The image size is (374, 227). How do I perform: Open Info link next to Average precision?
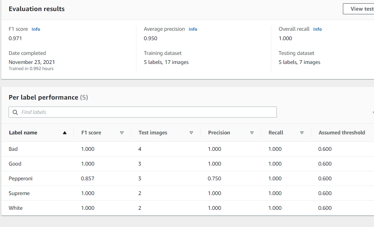[x=193, y=29]
